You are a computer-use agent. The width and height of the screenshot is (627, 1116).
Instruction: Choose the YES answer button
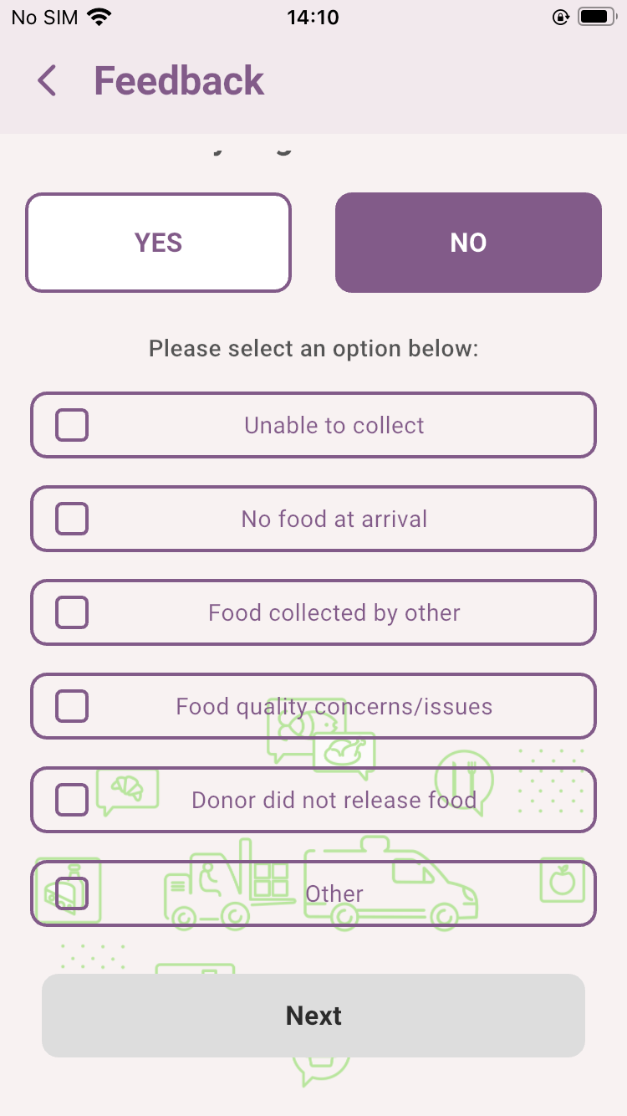point(158,243)
